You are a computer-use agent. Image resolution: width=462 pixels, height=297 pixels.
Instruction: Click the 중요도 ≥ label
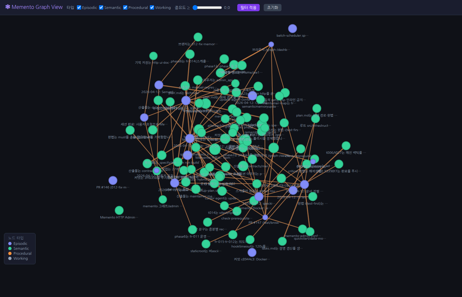(182, 8)
